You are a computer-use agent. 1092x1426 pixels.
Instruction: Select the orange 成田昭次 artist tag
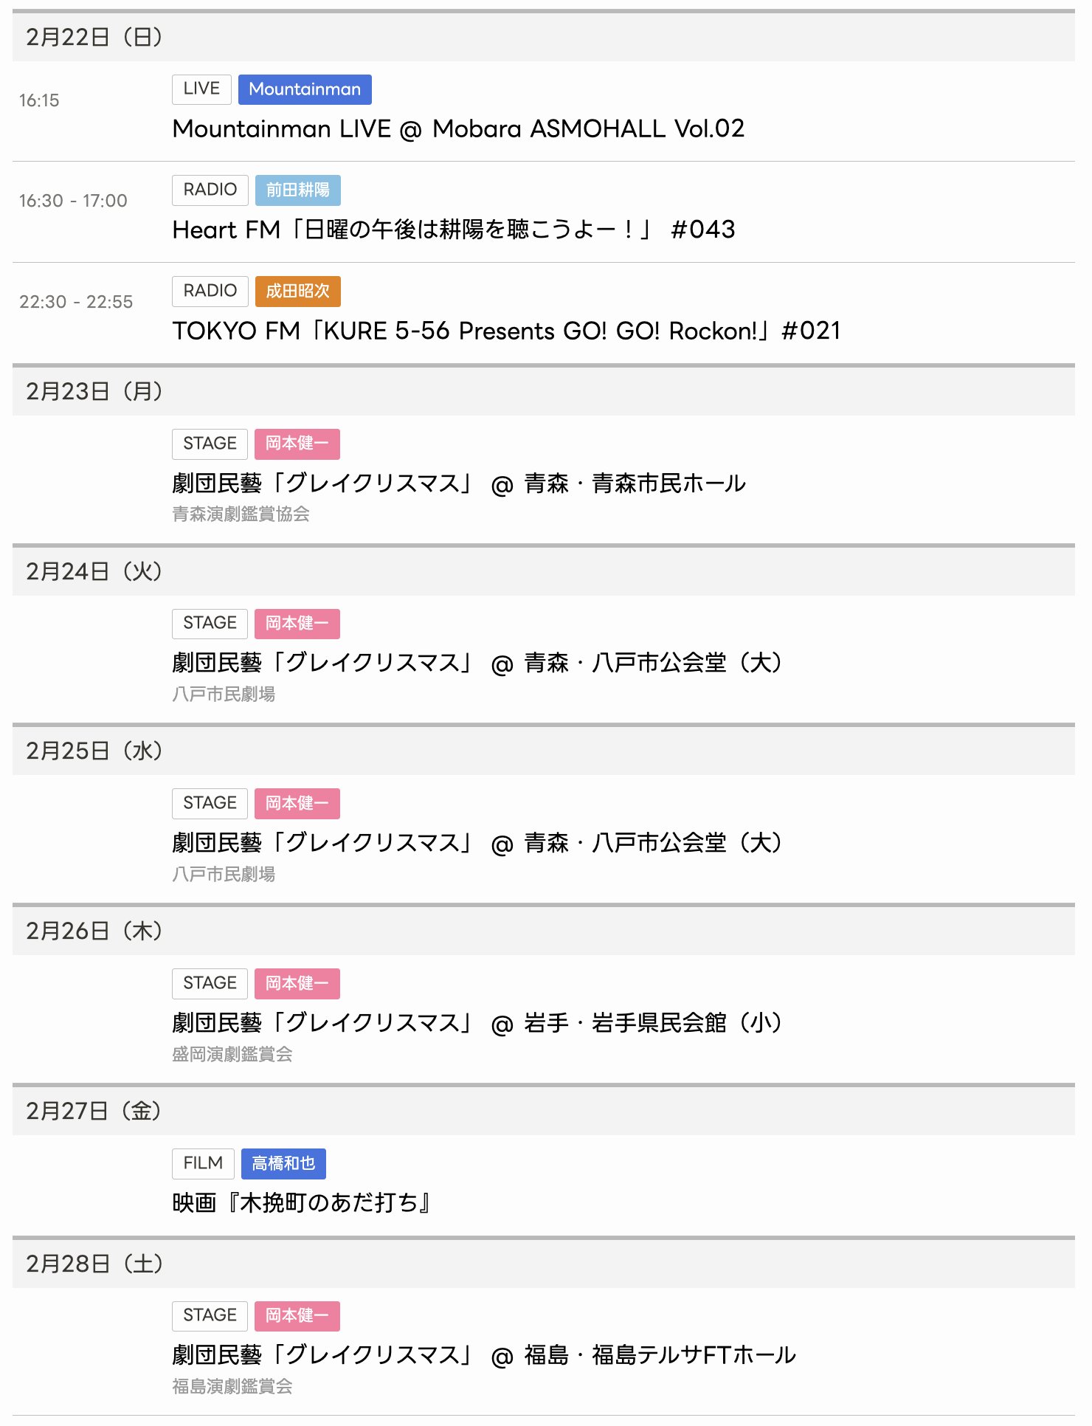[x=297, y=291]
